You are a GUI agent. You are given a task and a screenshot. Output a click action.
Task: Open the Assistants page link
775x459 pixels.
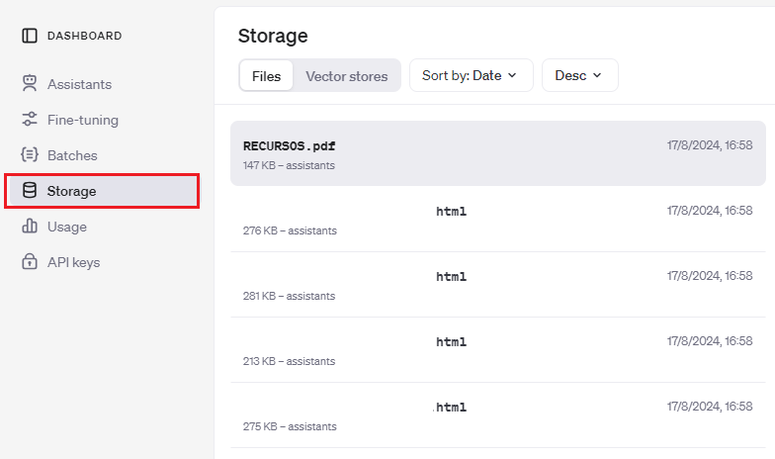click(x=79, y=84)
